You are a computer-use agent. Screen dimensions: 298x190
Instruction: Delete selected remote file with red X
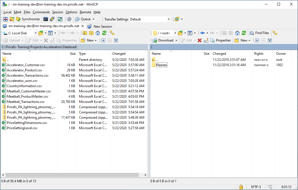[199, 40]
